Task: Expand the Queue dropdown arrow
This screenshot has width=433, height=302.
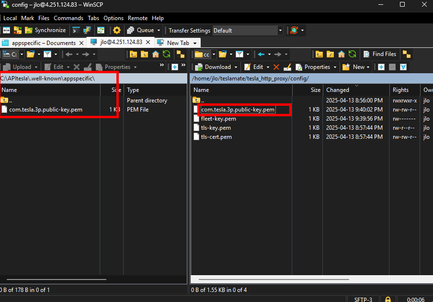Action: [159, 30]
